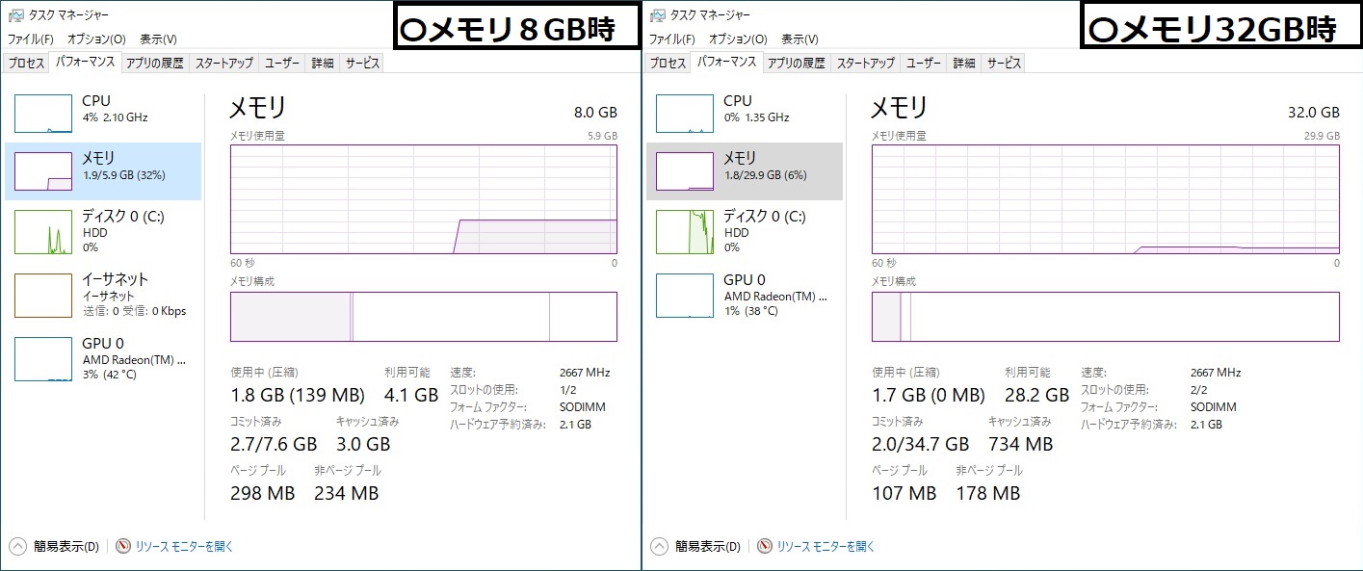The width and height of the screenshot is (1363, 571).
Task: Collapse to simple view in right window
Action: pyautogui.click(x=659, y=546)
